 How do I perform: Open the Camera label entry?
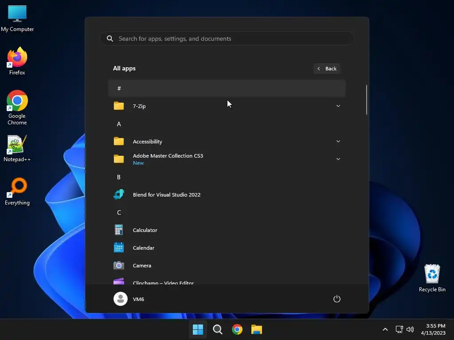click(x=142, y=266)
